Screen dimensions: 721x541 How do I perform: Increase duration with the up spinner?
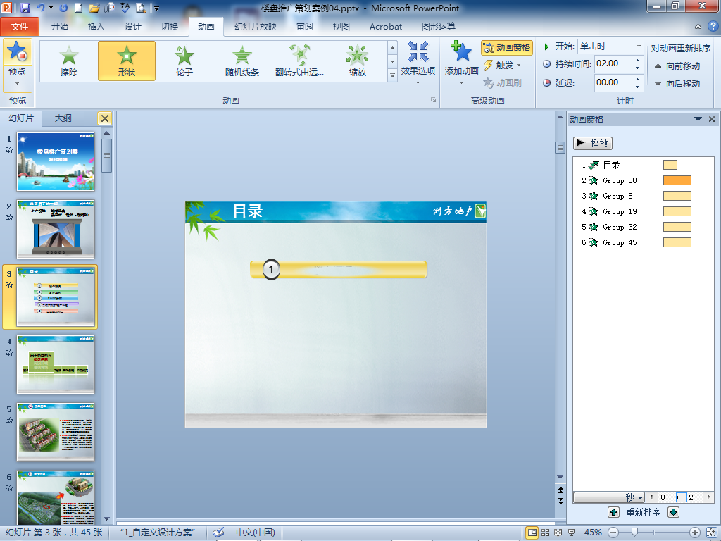coord(637,60)
